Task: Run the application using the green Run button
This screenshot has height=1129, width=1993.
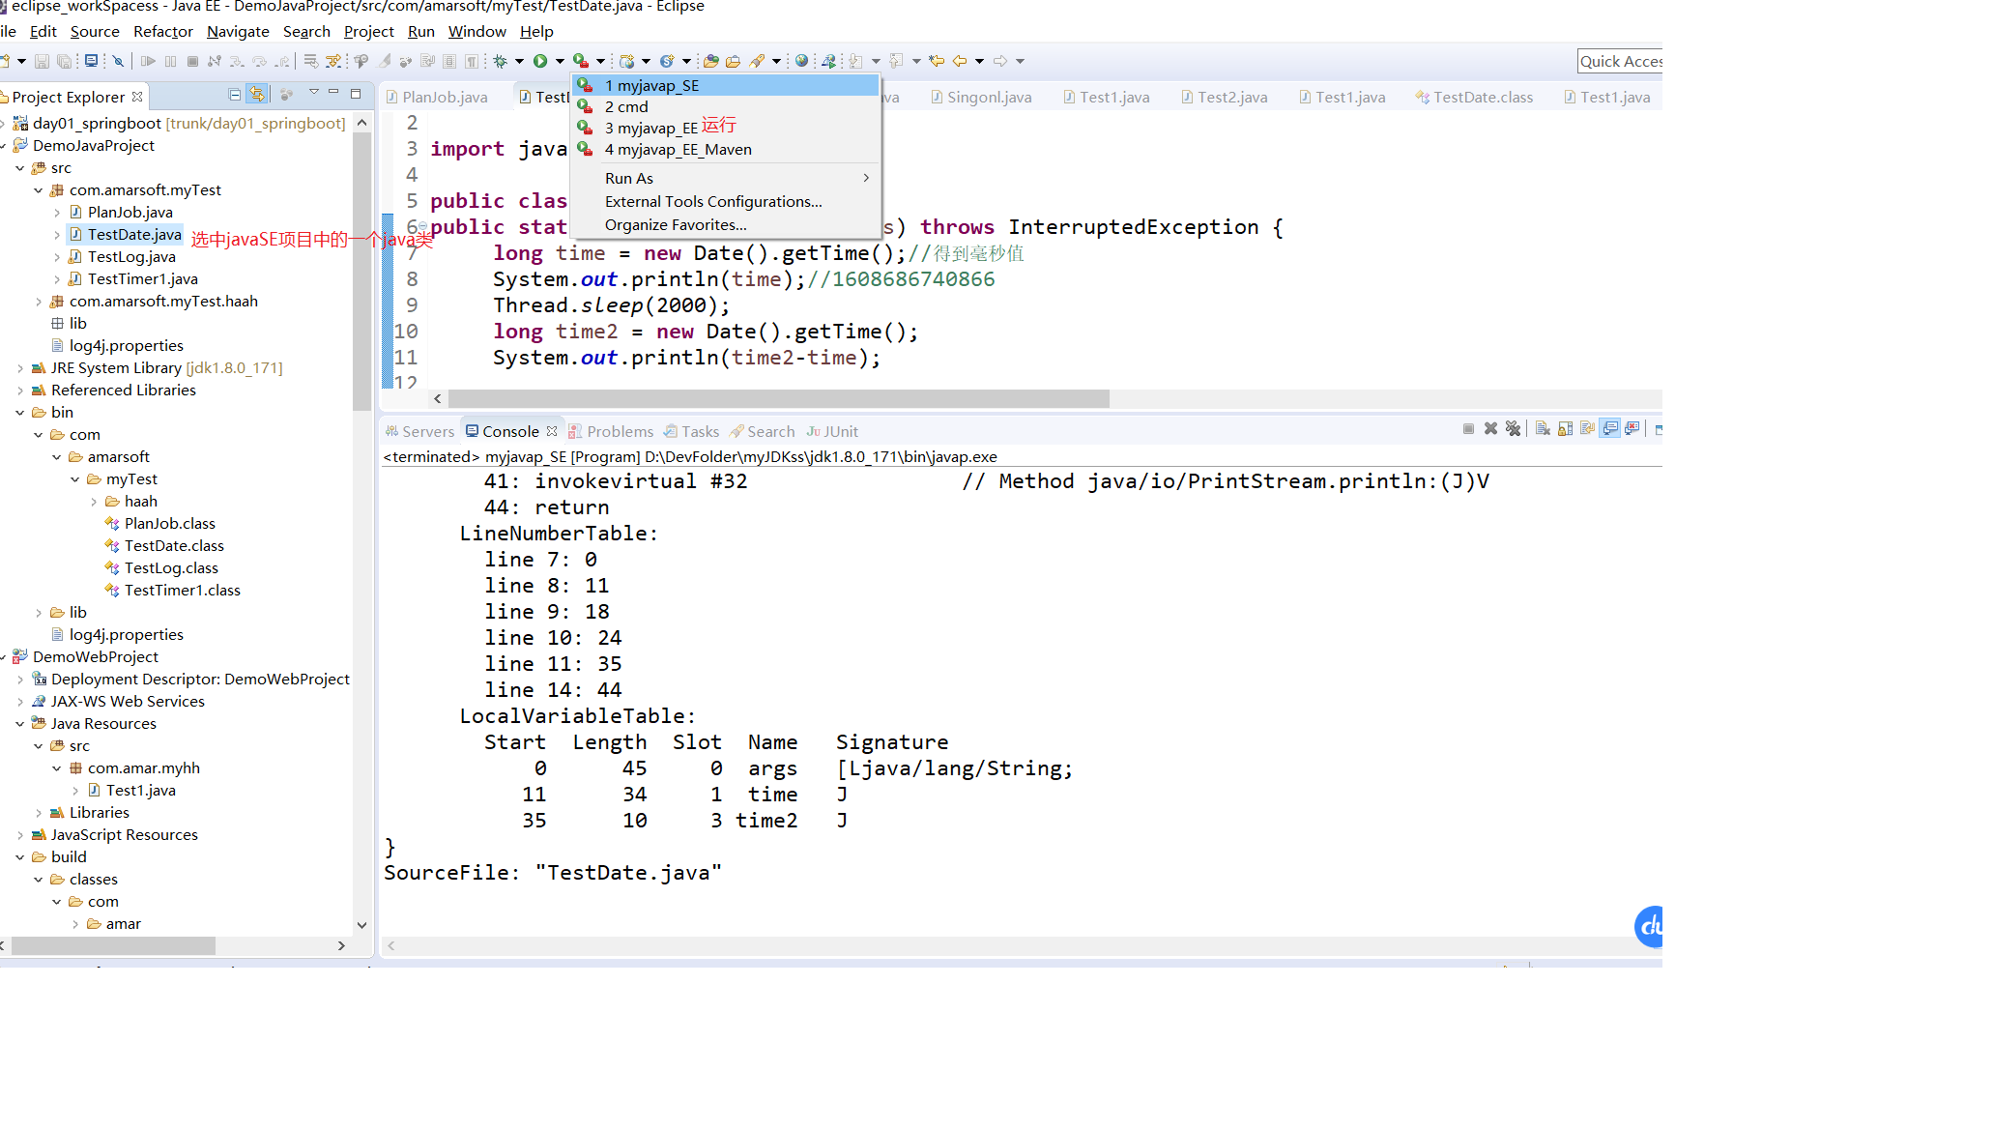Action: [x=540, y=60]
